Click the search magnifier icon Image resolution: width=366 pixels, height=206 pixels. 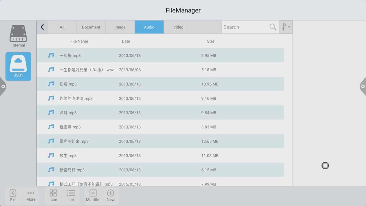[x=273, y=27]
